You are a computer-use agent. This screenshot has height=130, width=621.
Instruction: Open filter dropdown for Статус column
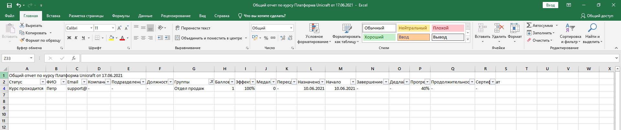[x=42, y=82]
